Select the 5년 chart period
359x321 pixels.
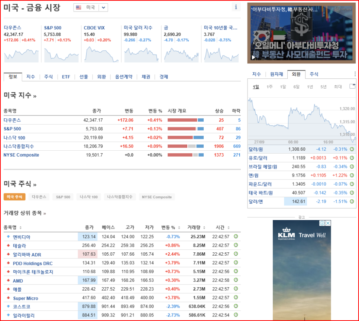(x=323, y=87)
